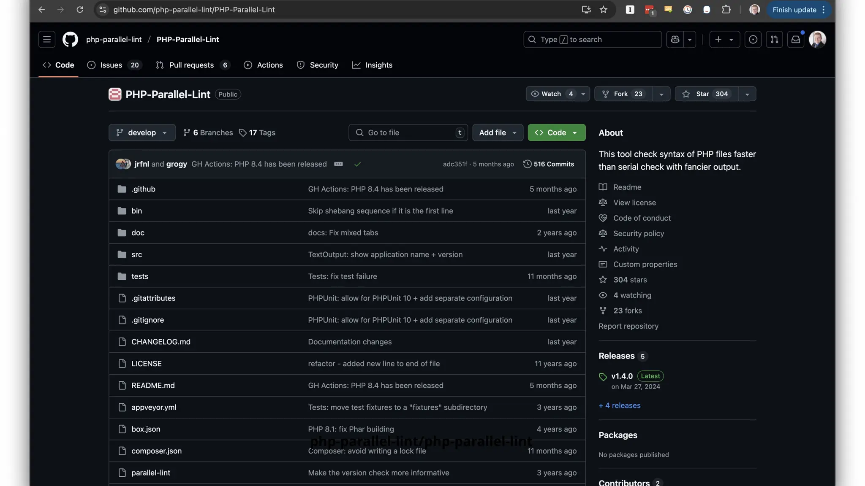
Task: Expand the Star lists dropdown arrow
Action: click(747, 94)
